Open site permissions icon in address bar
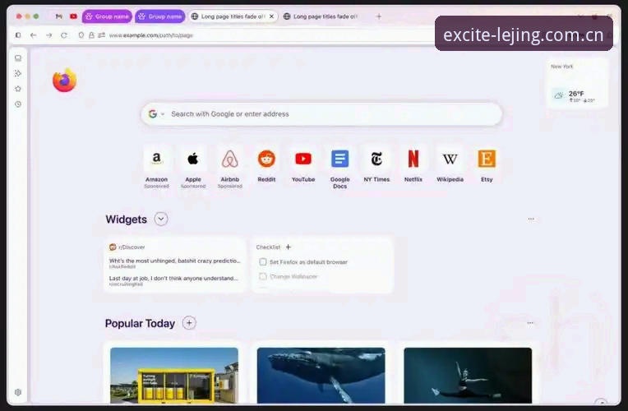Screen dimensions: 628x411 (x=102, y=35)
